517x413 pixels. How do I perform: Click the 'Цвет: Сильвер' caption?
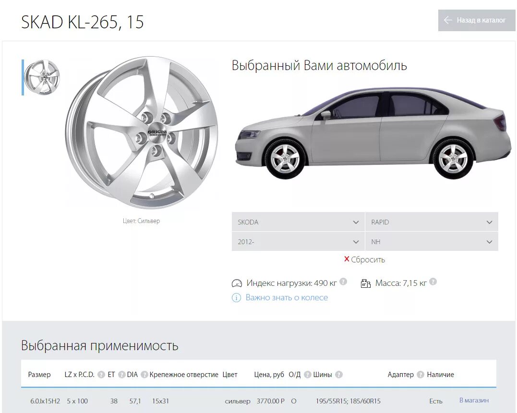(141, 221)
